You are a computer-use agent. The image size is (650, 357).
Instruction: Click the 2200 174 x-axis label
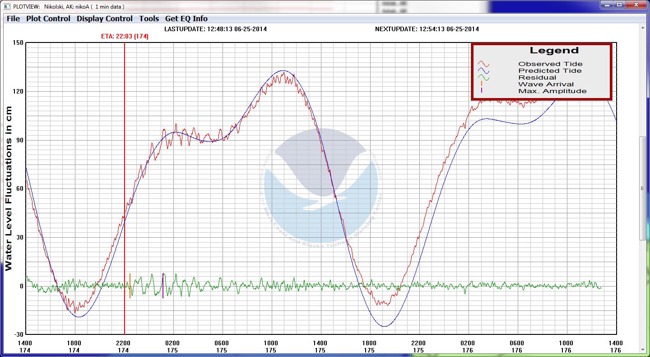[123, 347]
